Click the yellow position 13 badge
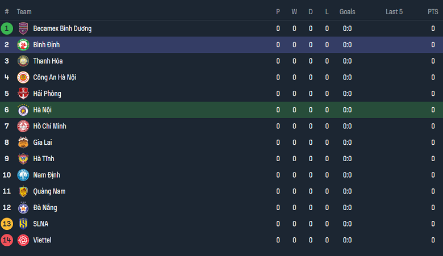Screen dimensions: 443x256 pyautogui.click(x=7, y=224)
